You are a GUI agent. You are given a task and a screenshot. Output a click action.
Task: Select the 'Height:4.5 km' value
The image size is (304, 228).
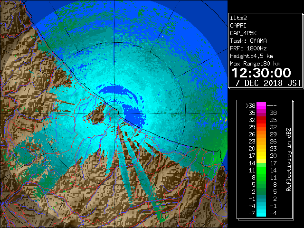(251, 56)
